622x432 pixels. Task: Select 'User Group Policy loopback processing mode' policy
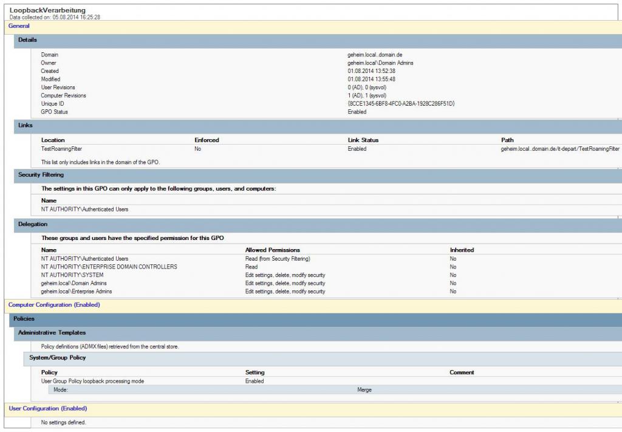[92, 382]
